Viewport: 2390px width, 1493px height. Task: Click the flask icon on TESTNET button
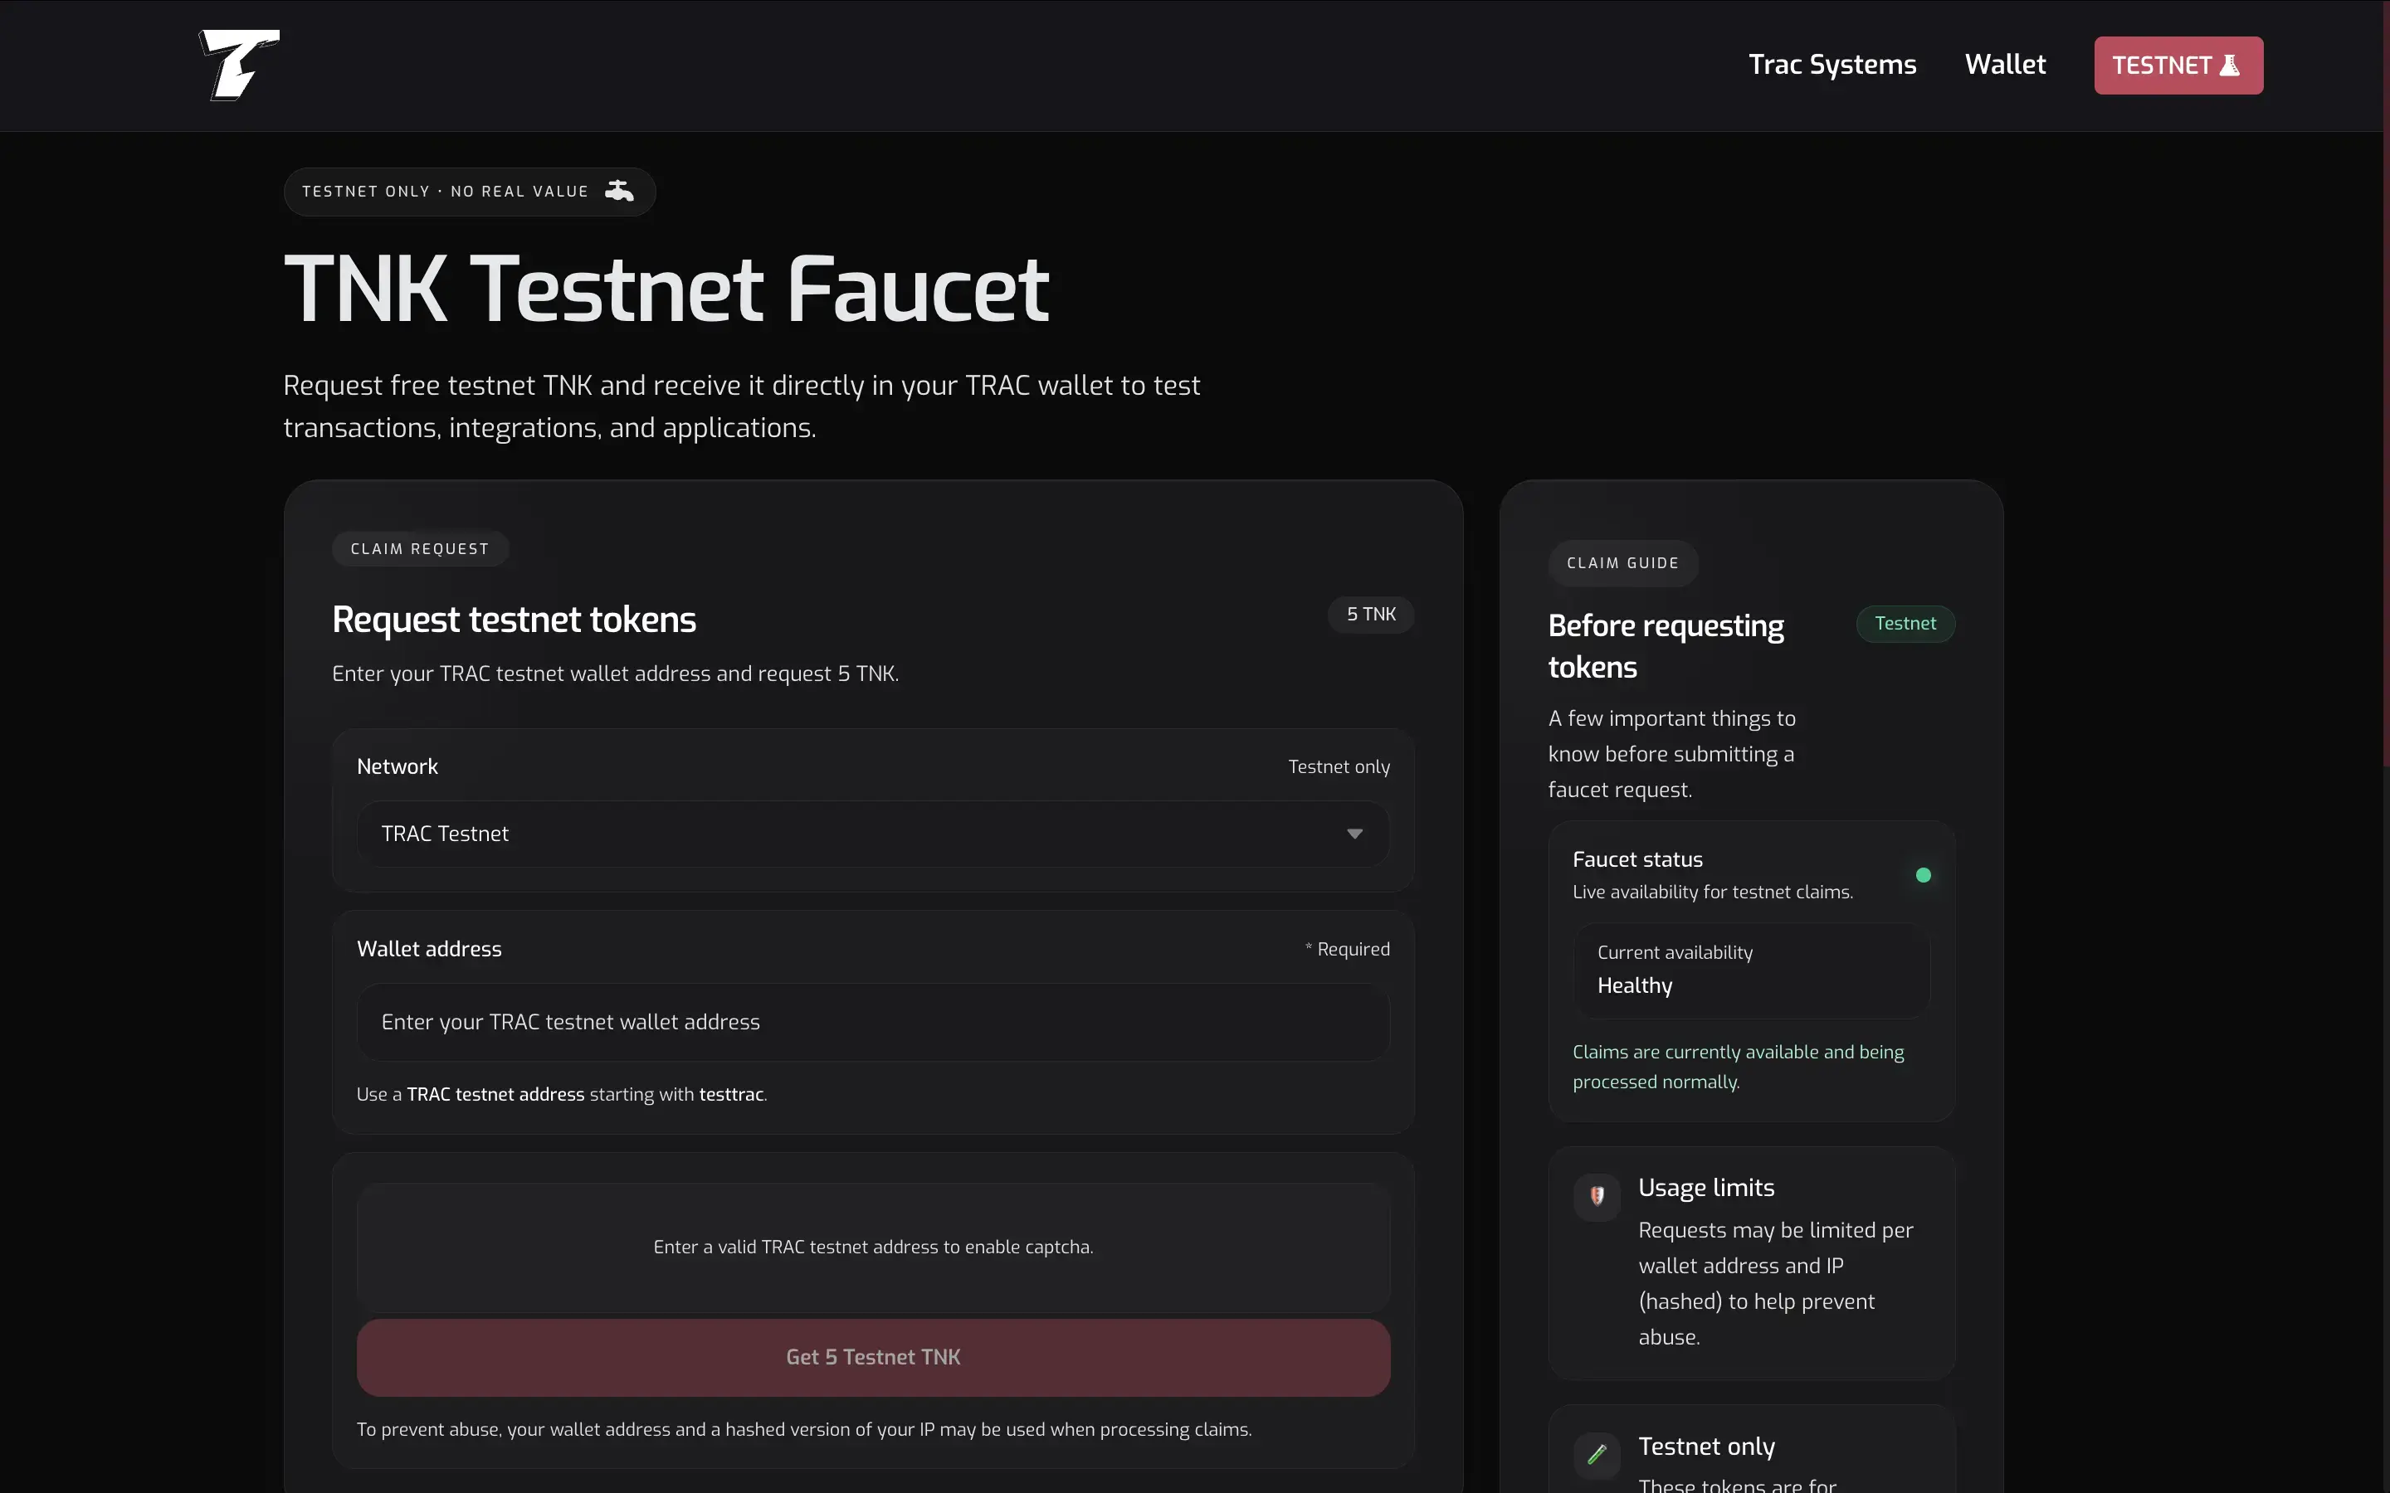pyautogui.click(x=2230, y=66)
